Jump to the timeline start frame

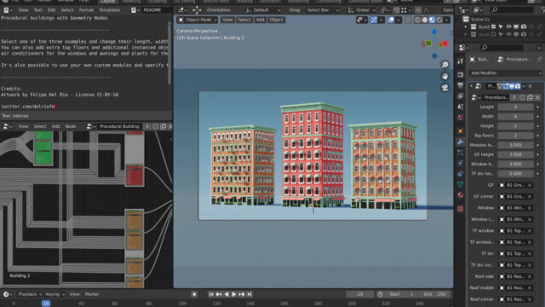coord(211,294)
